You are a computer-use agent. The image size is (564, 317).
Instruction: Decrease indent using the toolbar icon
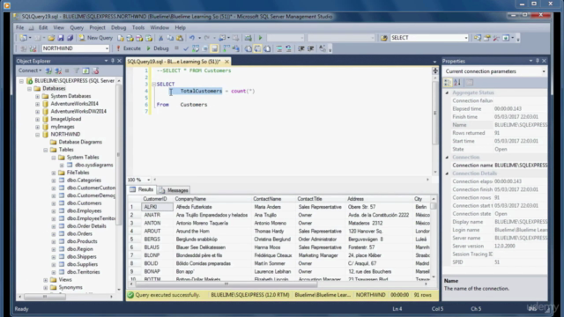pos(301,48)
